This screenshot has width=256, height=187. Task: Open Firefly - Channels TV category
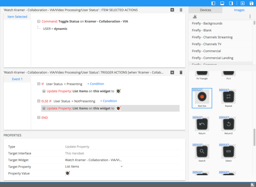click(x=221, y=44)
